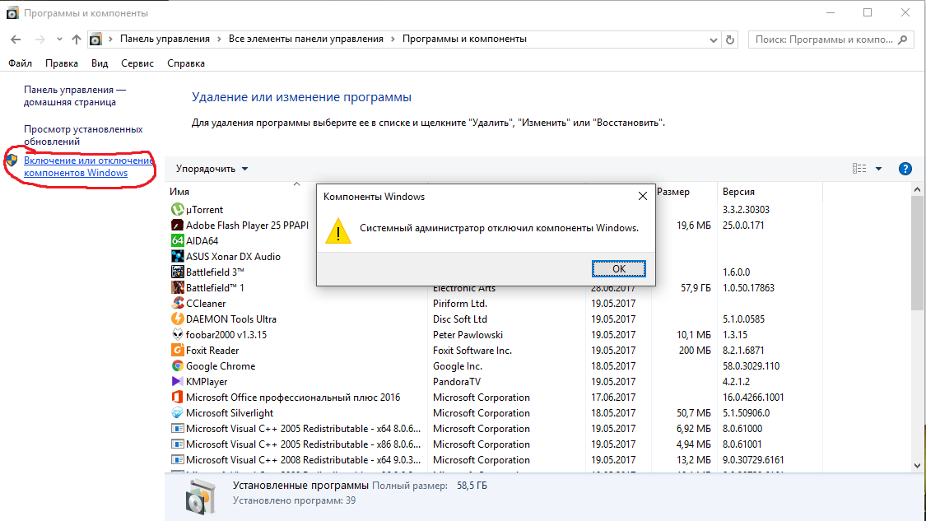Click the Battlefield 1 icon
The width and height of the screenshot is (926, 521).
[x=177, y=288]
